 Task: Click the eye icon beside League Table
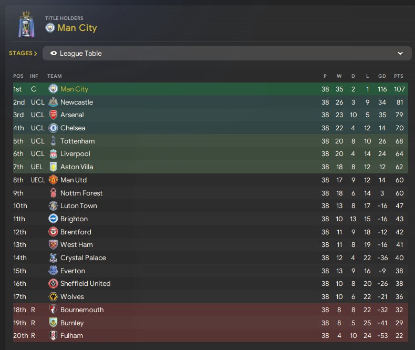pos(53,54)
